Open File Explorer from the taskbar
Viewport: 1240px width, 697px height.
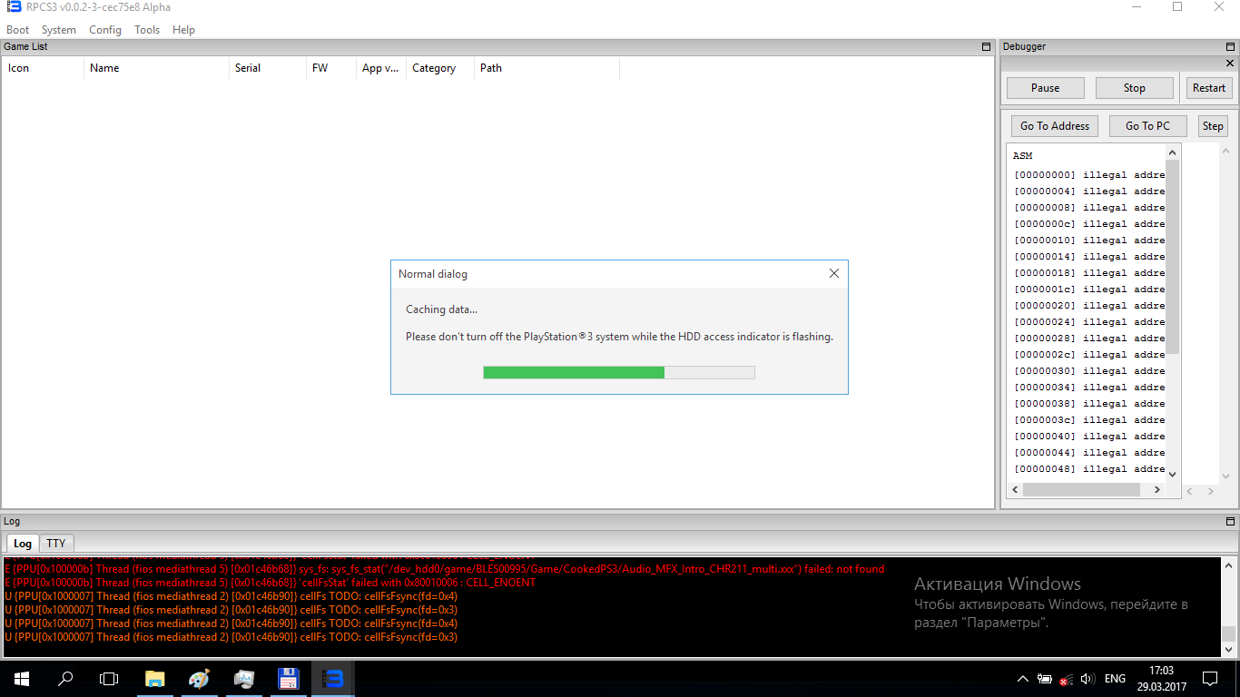click(155, 678)
